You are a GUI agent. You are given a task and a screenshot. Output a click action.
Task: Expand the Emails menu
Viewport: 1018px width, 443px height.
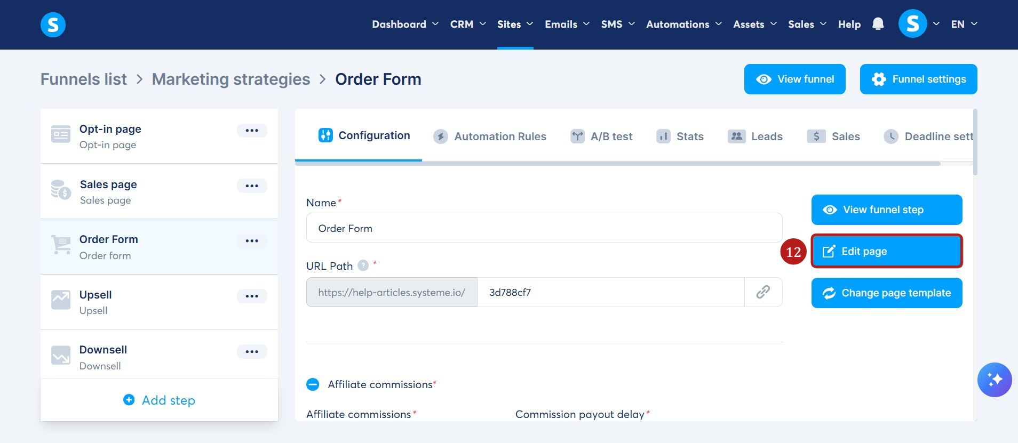(x=567, y=24)
